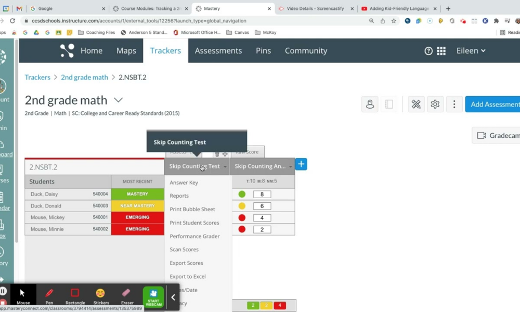This screenshot has height=312, width=520.
Task: Click the Add Assessment button
Action: click(493, 104)
